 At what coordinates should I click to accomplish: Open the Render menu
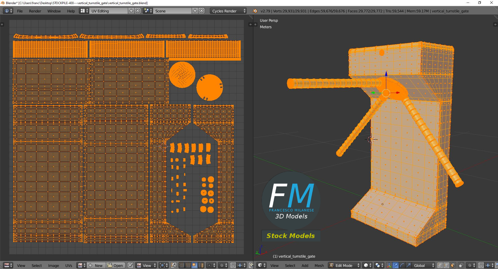click(35, 11)
